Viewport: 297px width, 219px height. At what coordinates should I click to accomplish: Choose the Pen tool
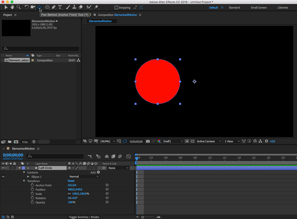[54, 7]
